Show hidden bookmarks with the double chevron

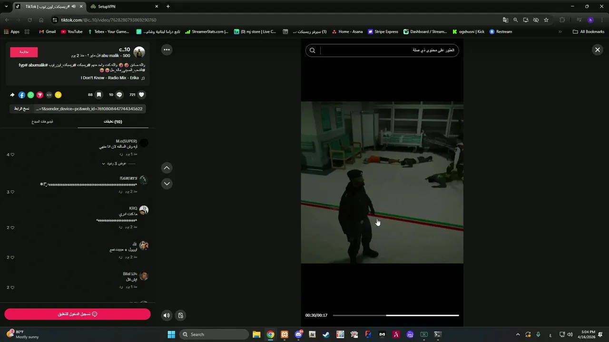560,32
